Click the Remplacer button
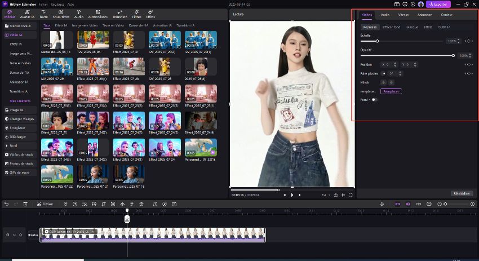The width and height of the screenshot is (479, 261). click(391, 91)
